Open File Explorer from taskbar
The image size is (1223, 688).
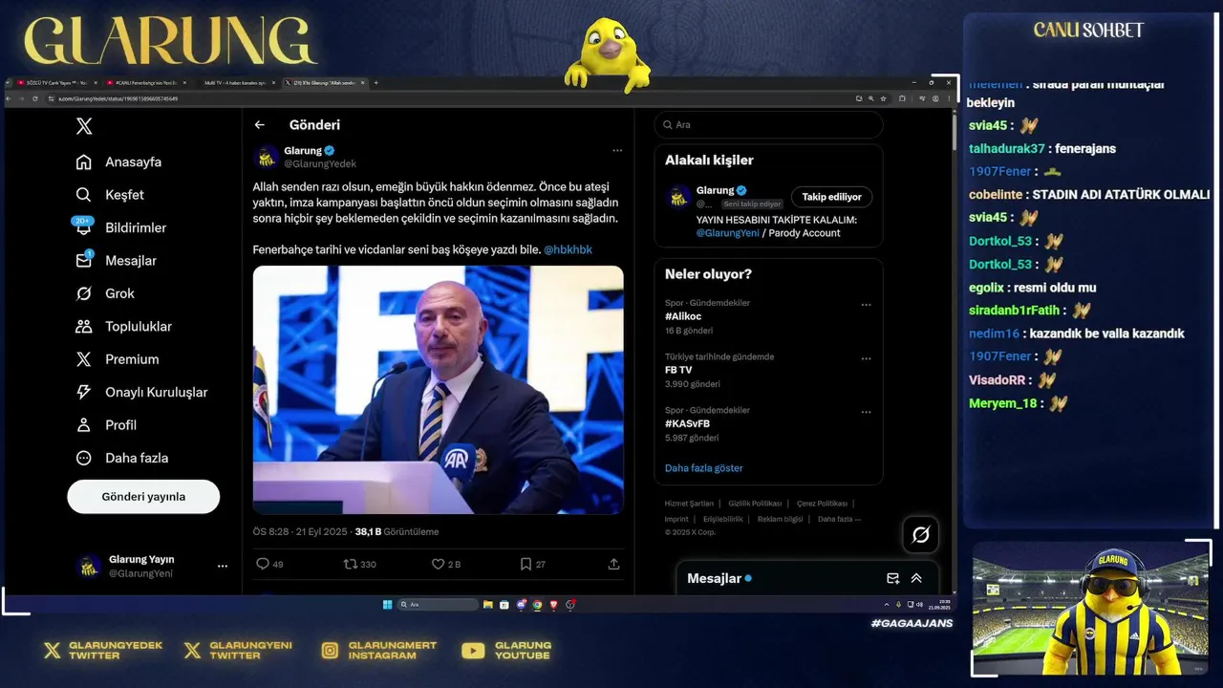[x=488, y=605]
